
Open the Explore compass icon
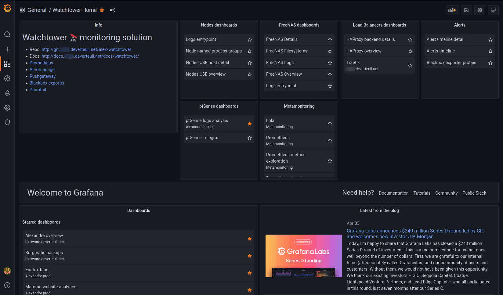[x=7, y=78]
